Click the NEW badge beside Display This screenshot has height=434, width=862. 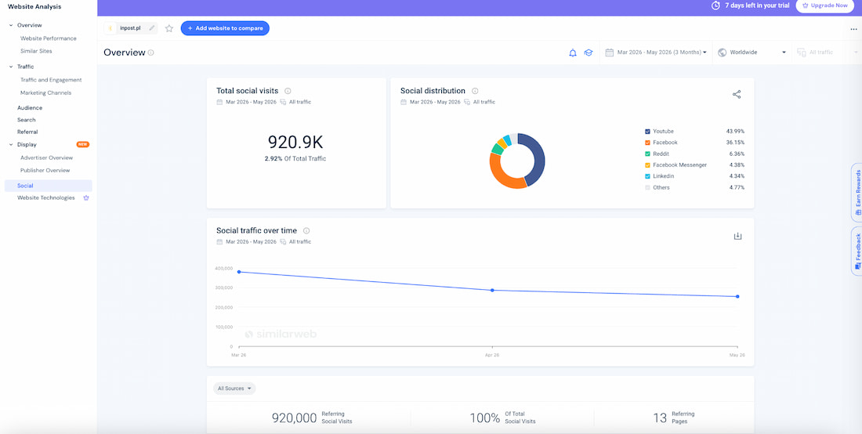(83, 144)
